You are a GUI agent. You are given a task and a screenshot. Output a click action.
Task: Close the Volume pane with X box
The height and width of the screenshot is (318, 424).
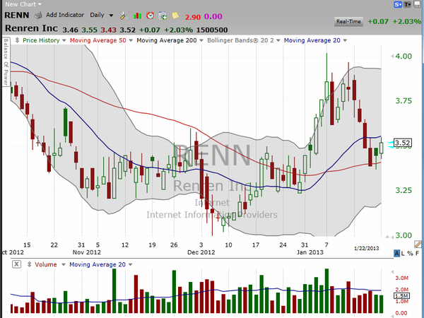tap(16, 264)
